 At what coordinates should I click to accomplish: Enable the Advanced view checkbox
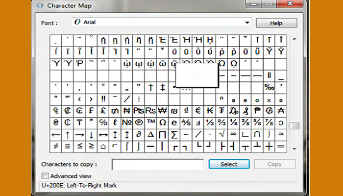[46, 176]
